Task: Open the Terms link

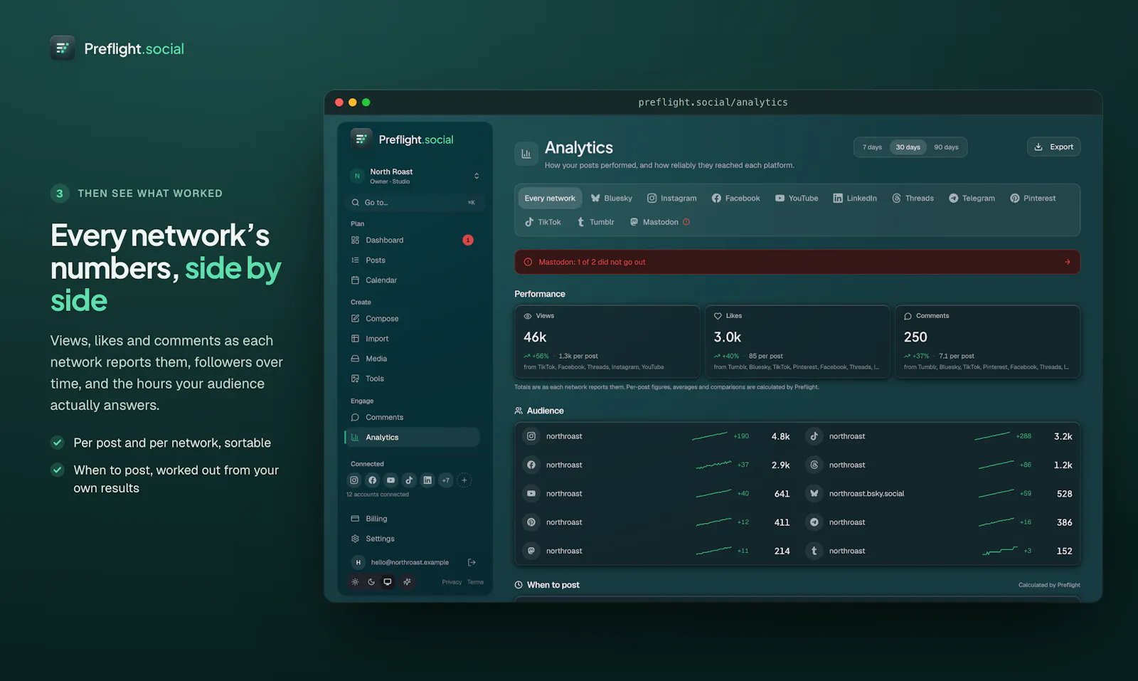Action: tap(475, 582)
